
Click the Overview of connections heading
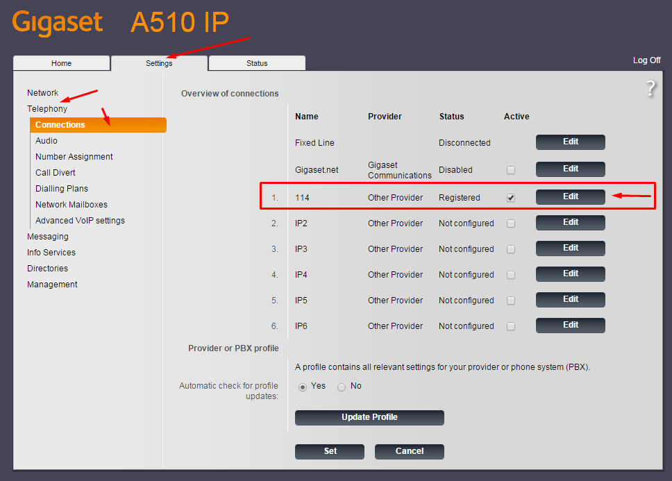point(230,94)
